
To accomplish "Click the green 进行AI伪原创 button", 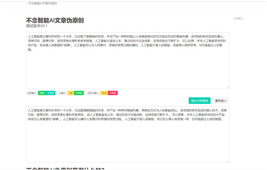I will pyautogui.click(x=199, y=101).
